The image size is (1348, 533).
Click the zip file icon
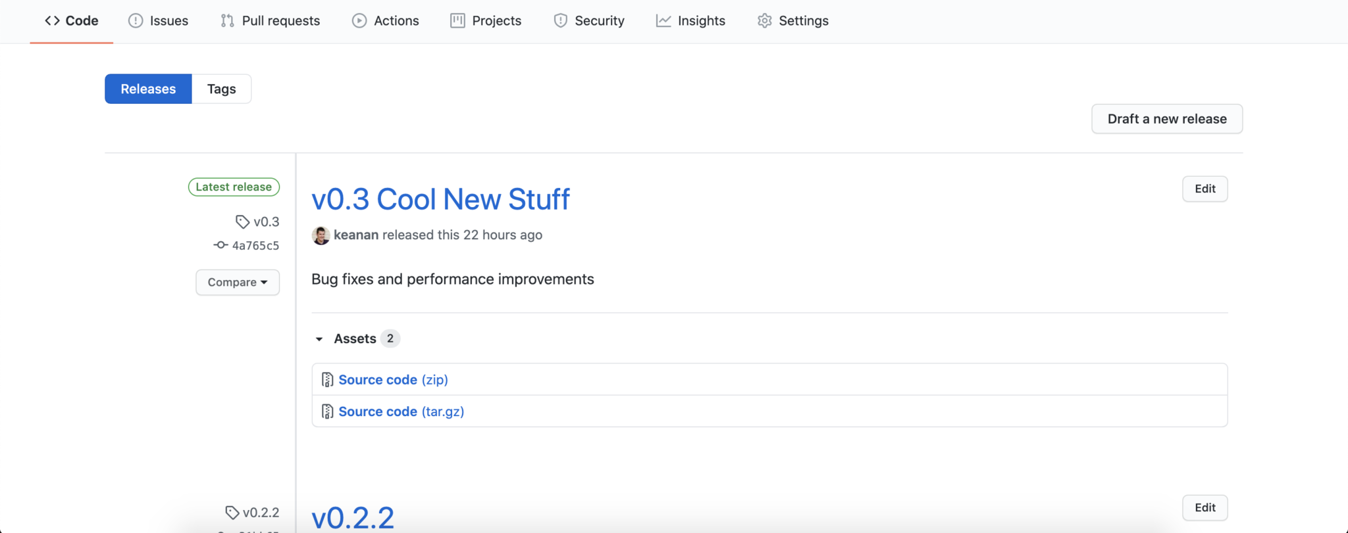pos(327,380)
